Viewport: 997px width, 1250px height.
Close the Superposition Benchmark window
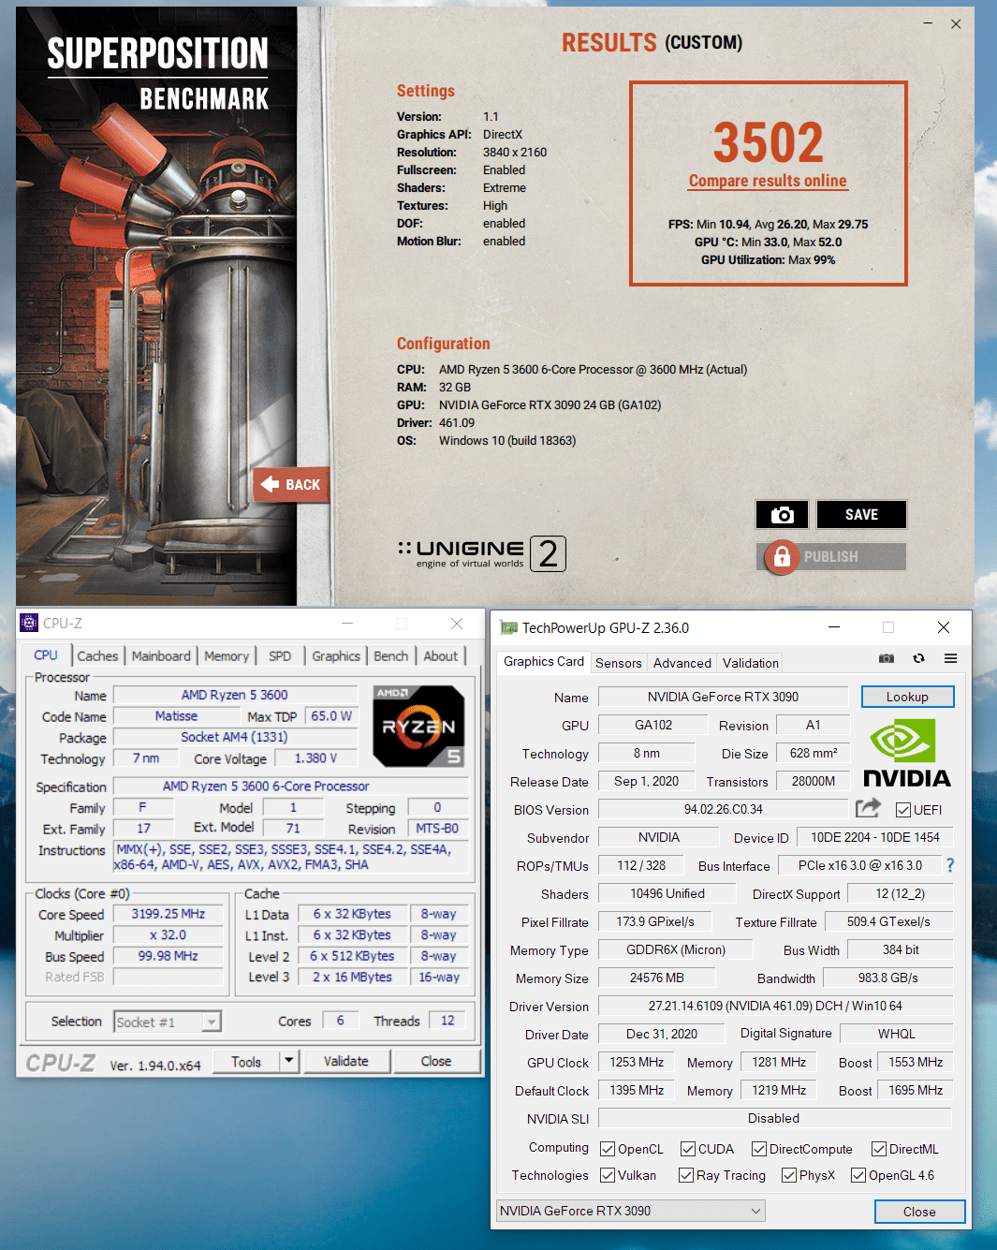[956, 23]
